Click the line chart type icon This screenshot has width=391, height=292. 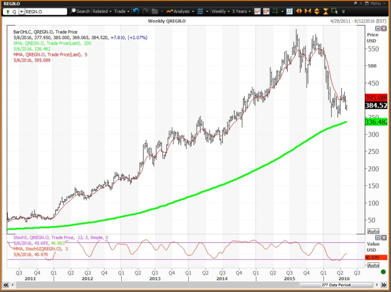point(257,11)
